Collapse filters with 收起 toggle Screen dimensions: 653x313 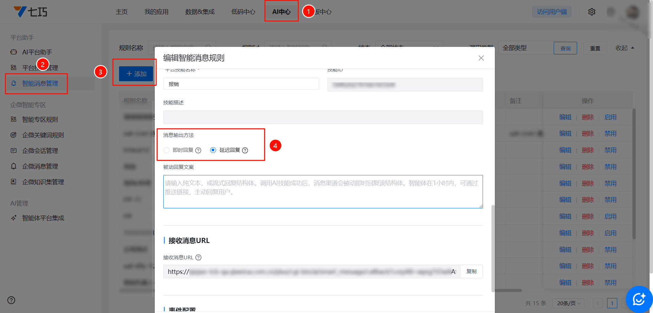[x=624, y=48]
